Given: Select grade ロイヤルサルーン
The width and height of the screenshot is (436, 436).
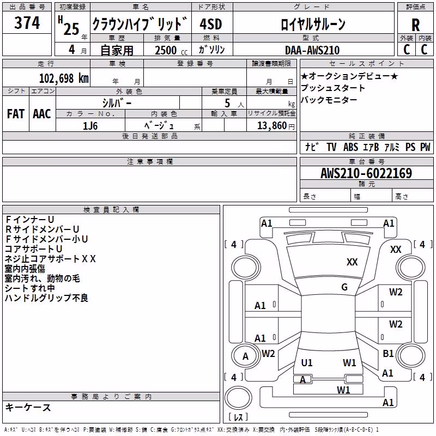Looking at the screenshot, I should point(313,24).
